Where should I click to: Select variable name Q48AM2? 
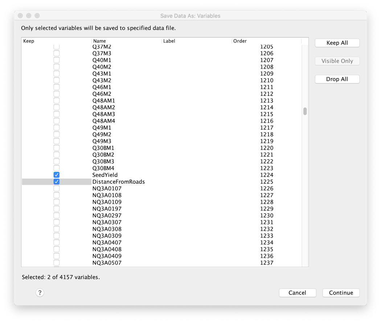(104, 107)
